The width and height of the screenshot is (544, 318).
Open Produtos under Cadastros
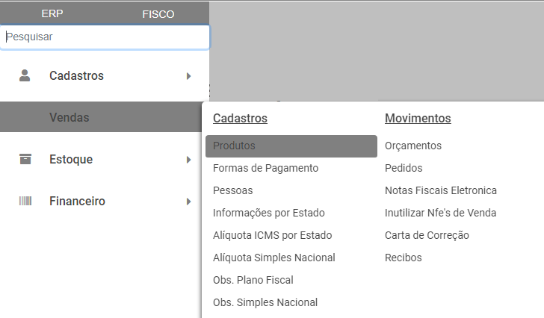234,146
